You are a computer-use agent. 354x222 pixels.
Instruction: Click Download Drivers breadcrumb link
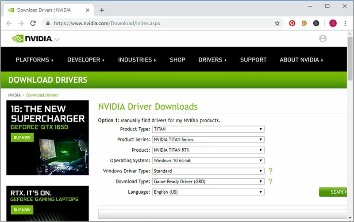point(42,95)
